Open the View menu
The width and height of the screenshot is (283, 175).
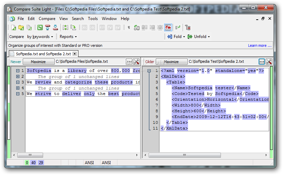(63, 19)
